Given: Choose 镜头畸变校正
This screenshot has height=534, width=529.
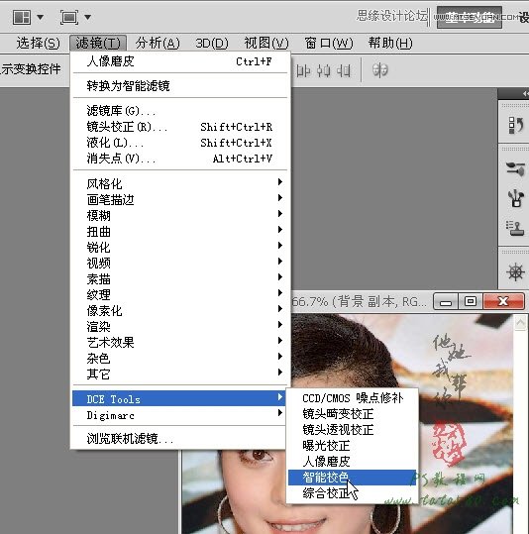Looking at the screenshot, I should pos(353,414).
